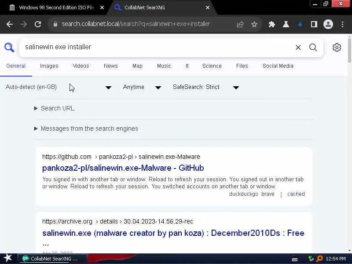This screenshot has height=264, width=352.
Task: Click the browser forward arrow
Action: coord(24,24)
